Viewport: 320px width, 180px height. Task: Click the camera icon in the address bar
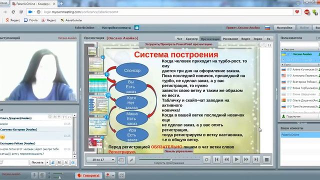[x=30, y=12]
